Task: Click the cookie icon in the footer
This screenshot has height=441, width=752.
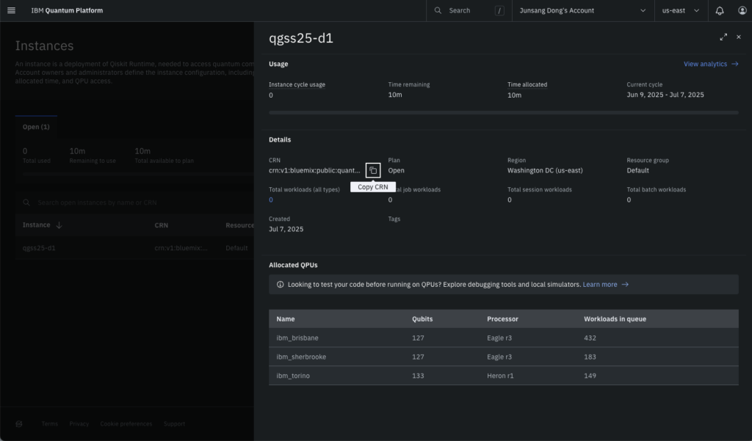Action: [x=18, y=423]
